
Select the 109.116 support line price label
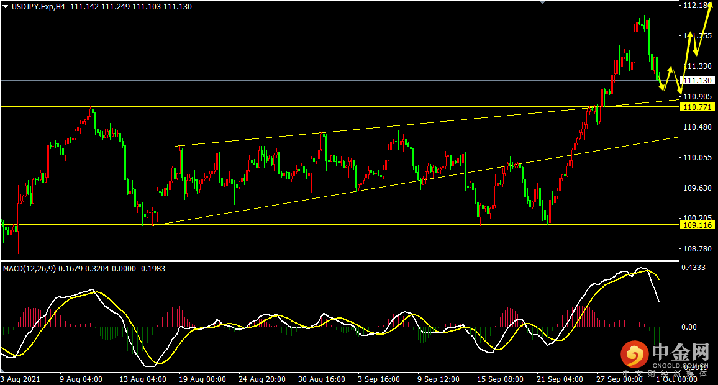click(x=698, y=225)
